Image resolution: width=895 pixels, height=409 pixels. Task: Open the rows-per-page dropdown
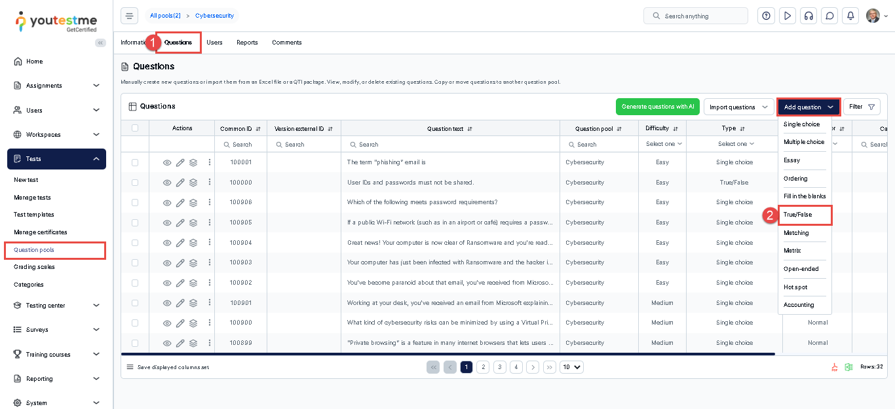pyautogui.click(x=571, y=367)
